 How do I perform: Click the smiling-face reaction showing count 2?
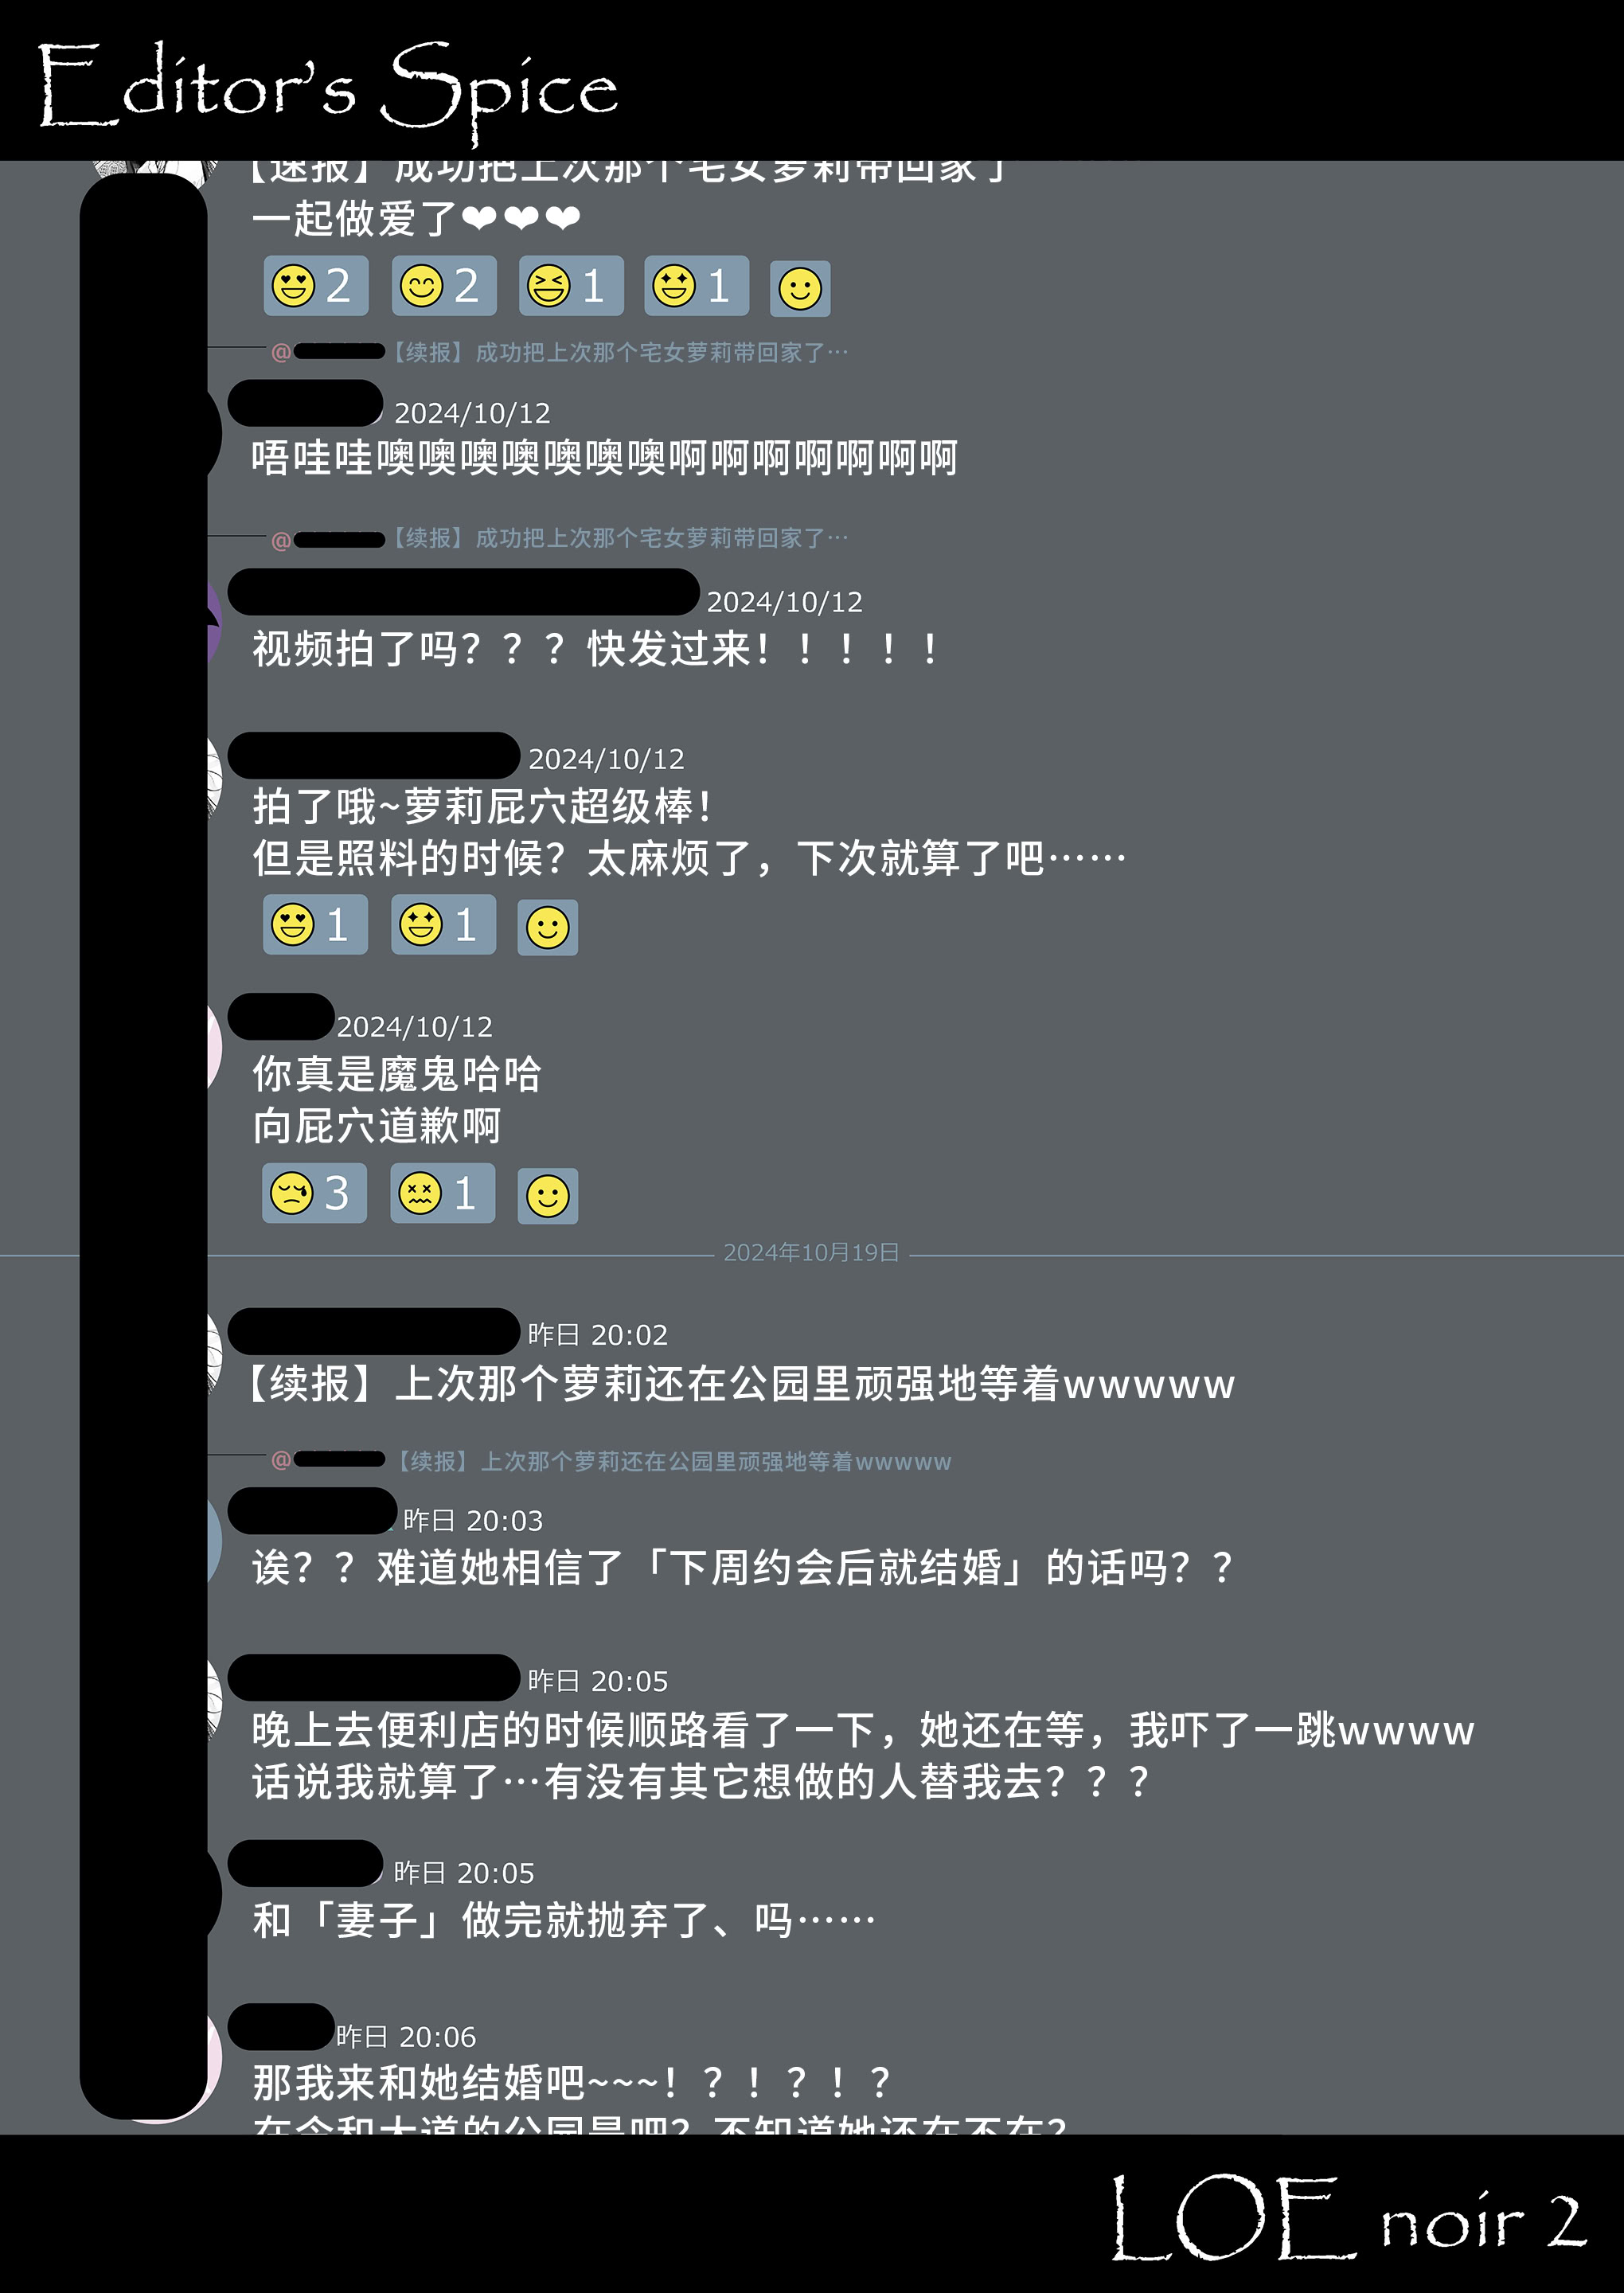[443, 286]
